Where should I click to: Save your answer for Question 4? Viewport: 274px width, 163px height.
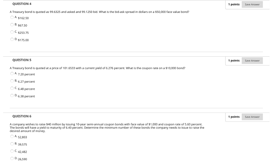(252, 4)
